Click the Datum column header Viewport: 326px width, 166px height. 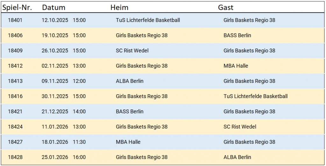pyautogui.click(x=53, y=7)
